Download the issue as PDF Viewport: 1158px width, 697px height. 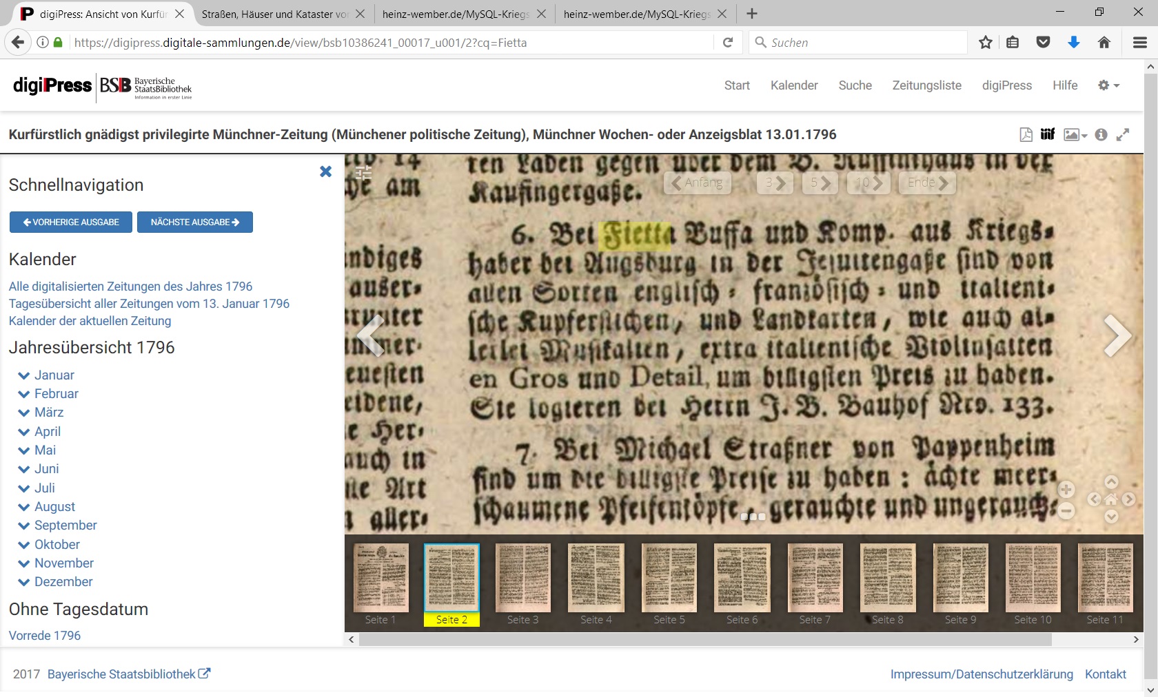tap(1026, 135)
